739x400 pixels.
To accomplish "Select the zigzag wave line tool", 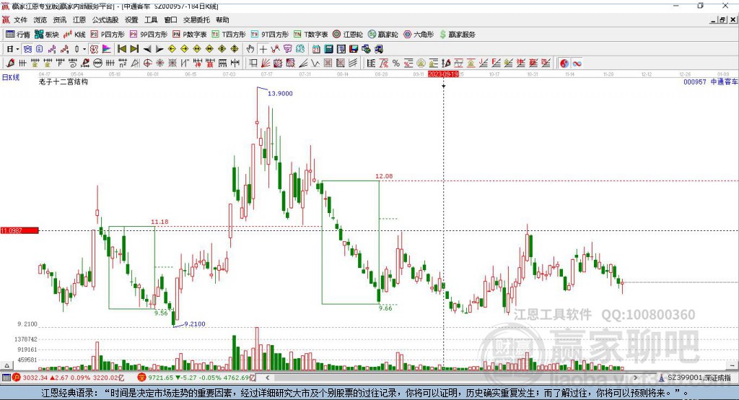I will [316, 64].
